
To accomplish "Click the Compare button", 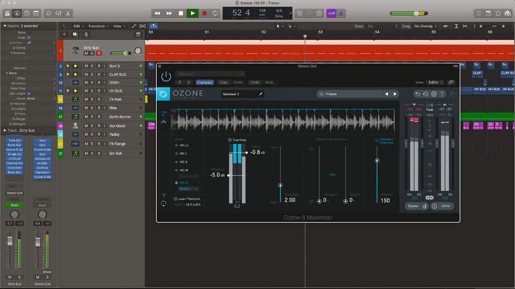I will pos(205,83).
